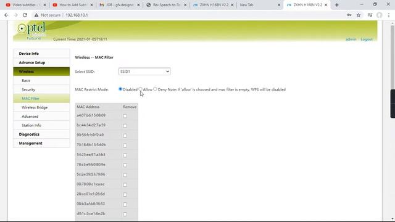Check Remove box for the third MAC row
Image resolution: width=395 pixels, height=222 pixels.
[125, 136]
